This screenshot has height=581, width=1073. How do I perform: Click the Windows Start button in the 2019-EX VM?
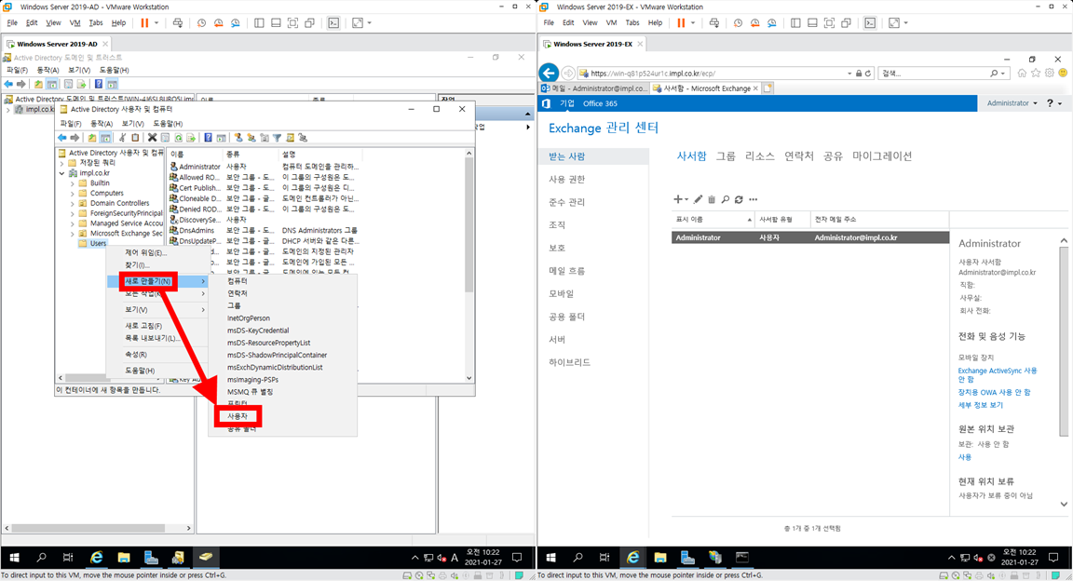click(550, 557)
